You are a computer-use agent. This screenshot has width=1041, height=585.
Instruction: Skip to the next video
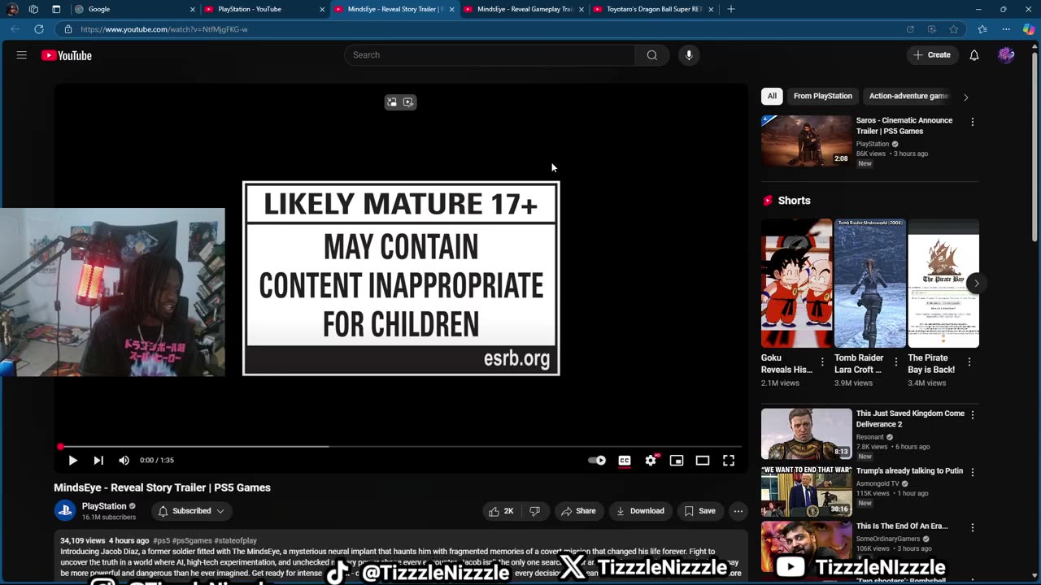98,461
